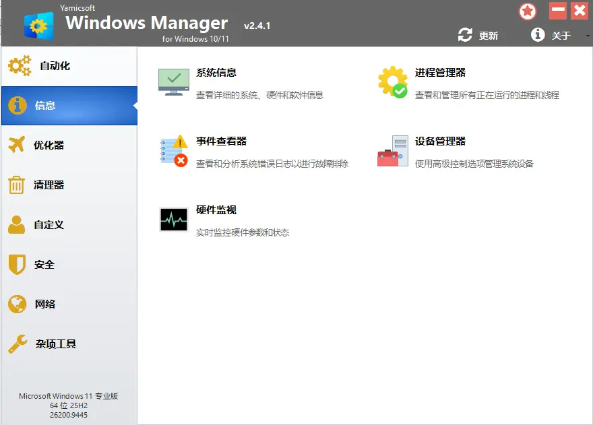The height and width of the screenshot is (425, 593).
Task: Click the Microsoft Windows 11 专业版 text
Action: pyautogui.click(x=69, y=396)
